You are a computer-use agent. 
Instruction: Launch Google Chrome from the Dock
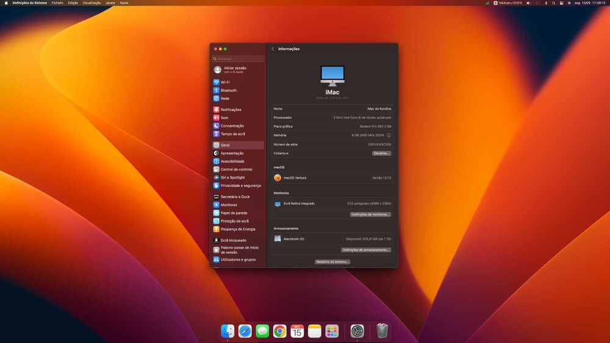click(x=280, y=331)
